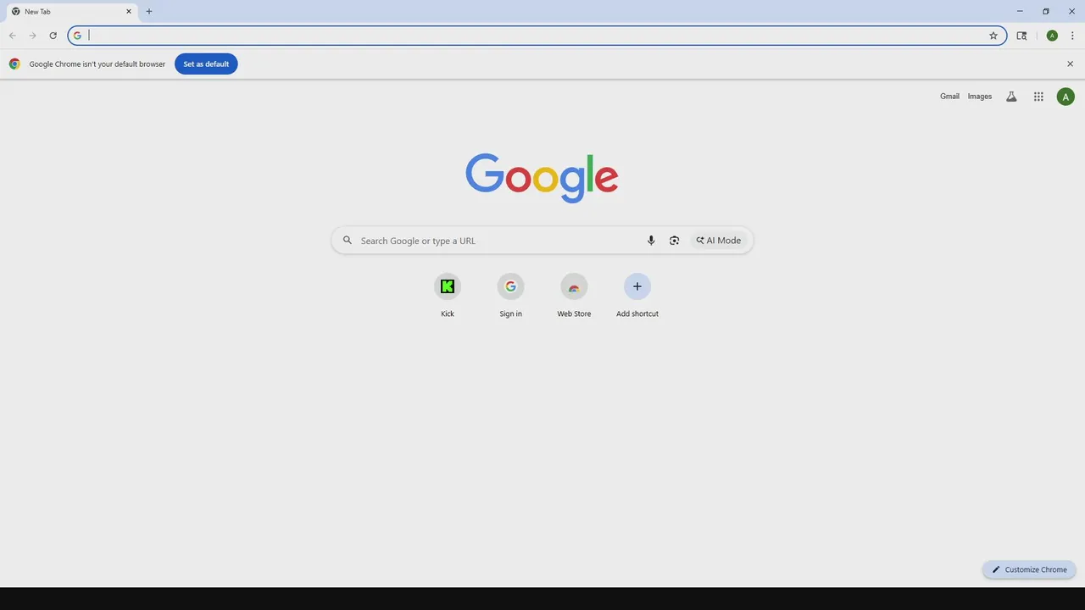Viewport: 1085px width, 610px height.
Task: Click "Google Chrome isn't your default browser" text
Action: click(x=97, y=64)
